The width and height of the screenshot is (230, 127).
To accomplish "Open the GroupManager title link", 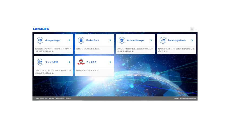I will coord(53,40).
